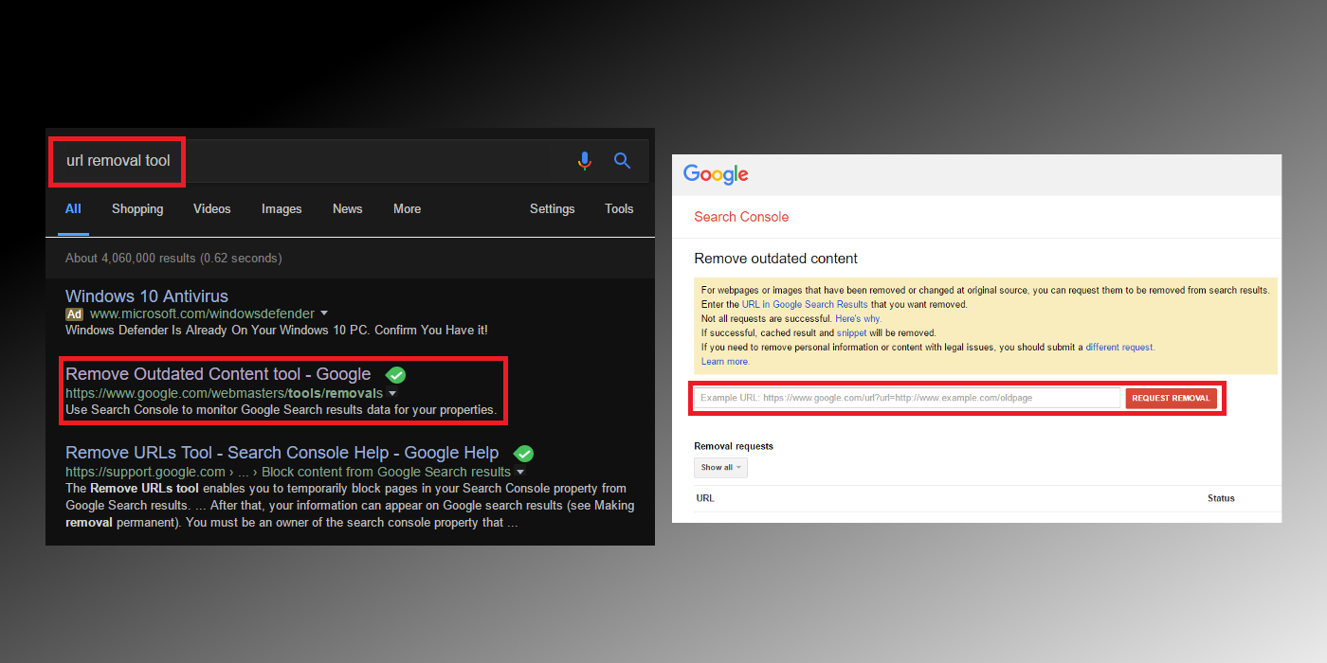The image size is (1327, 663).
Task: Click the Ad badge under Windows 10 Antivirus
Action: point(75,314)
